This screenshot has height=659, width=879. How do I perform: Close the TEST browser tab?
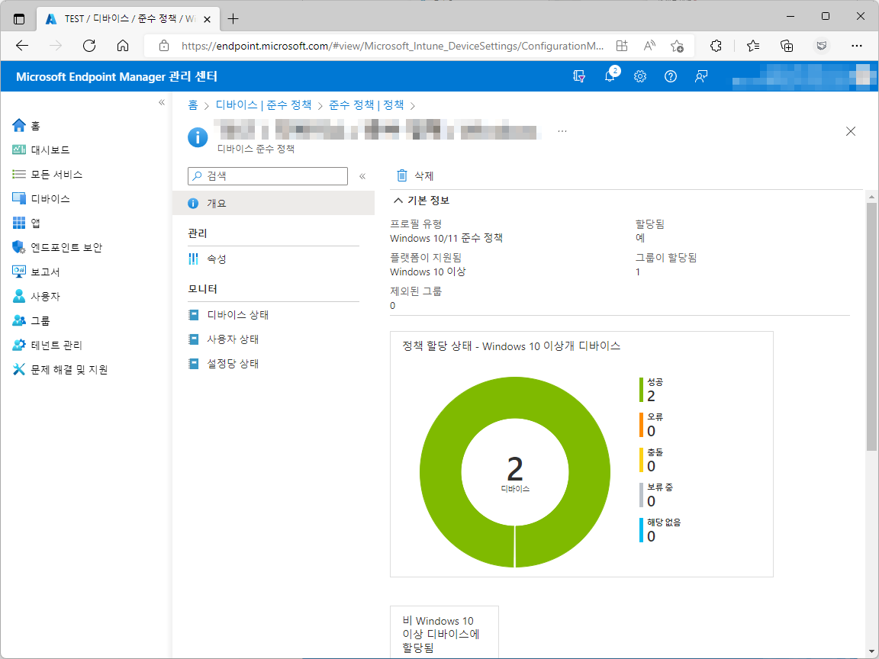pos(207,19)
